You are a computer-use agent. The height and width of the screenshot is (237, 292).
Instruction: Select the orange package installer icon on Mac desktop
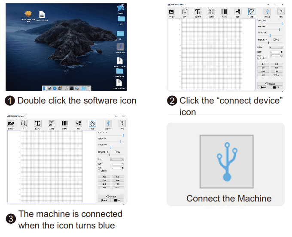coord(28,14)
